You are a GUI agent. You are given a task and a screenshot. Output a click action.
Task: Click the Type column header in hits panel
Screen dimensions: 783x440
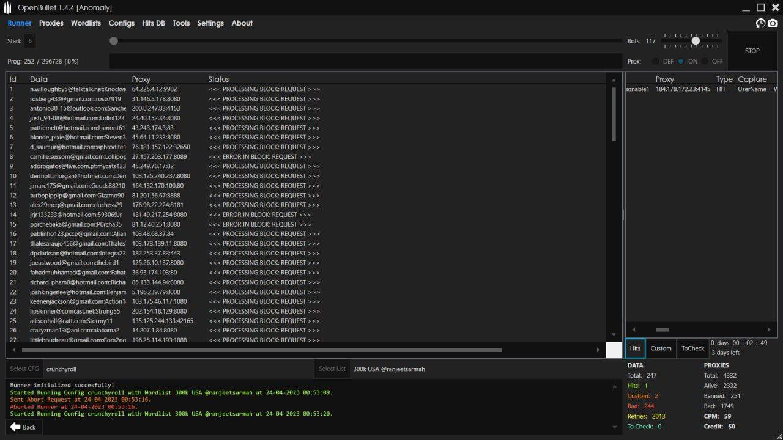(x=724, y=79)
